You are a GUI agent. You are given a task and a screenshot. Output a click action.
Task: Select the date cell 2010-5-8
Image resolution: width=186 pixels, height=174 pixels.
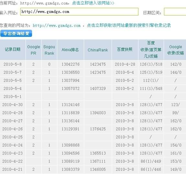13,64
